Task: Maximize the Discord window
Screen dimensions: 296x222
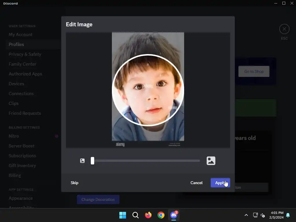Action: pos(284,3)
